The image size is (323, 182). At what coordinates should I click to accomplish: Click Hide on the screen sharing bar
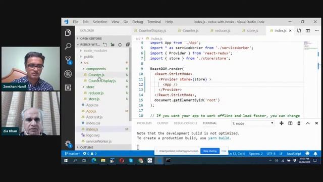click(x=224, y=151)
